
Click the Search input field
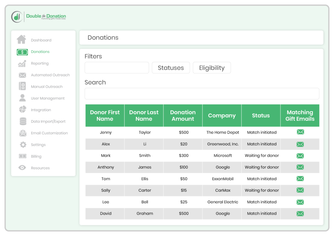(x=202, y=94)
